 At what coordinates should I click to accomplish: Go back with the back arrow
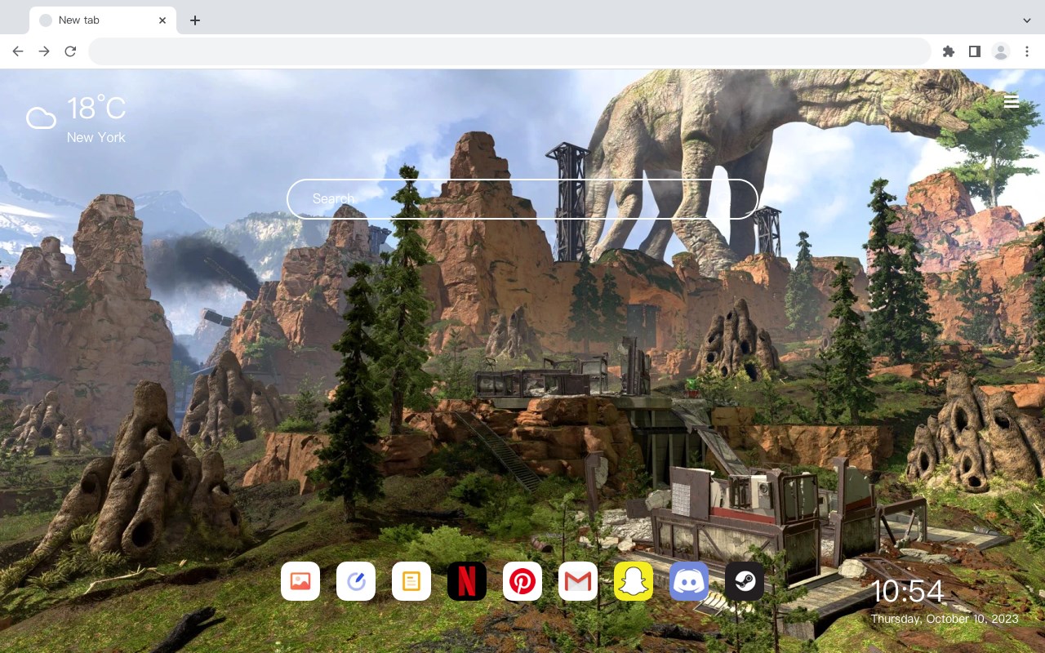(x=18, y=51)
